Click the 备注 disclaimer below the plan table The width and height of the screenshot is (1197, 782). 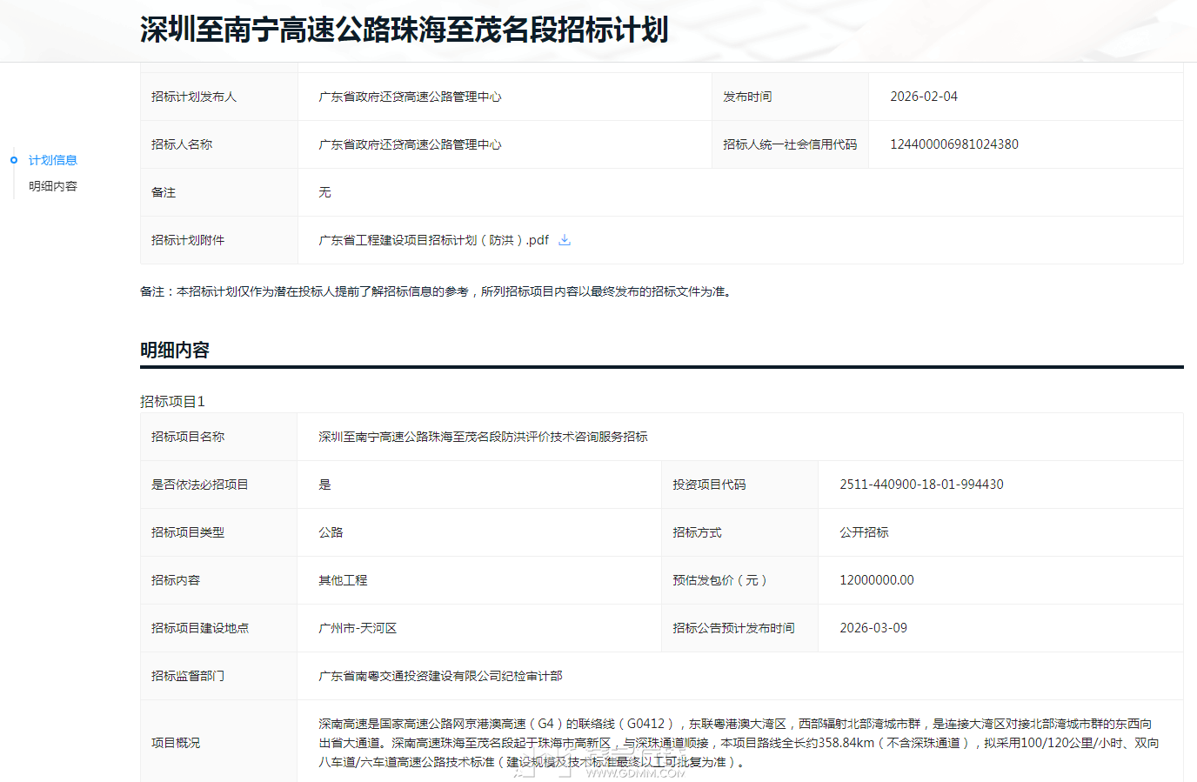(x=437, y=291)
